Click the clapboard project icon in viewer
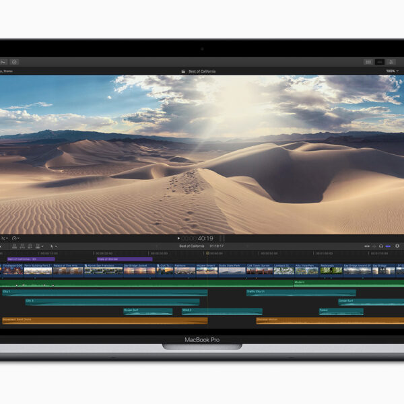 pos(183,71)
